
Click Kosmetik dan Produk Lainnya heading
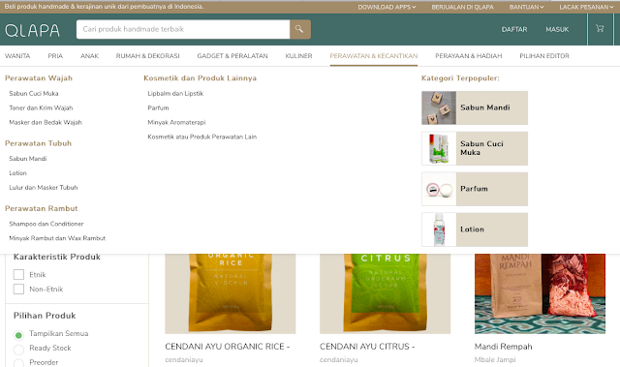[x=201, y=78]
